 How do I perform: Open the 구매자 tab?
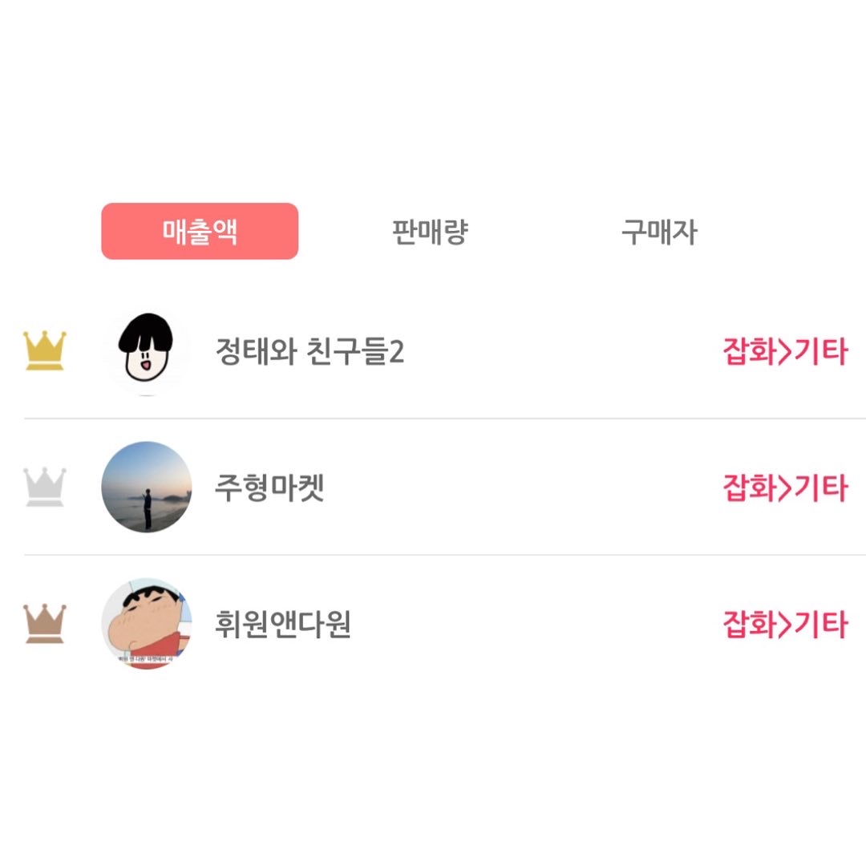coord(659,232)
